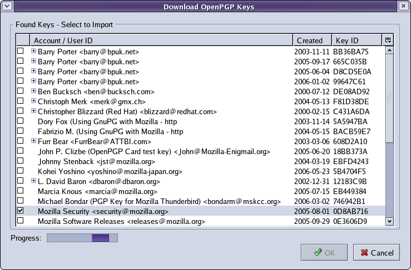Tick the Mozilla Software Releases checkbox
This screenshot has width=411, height=270.
click(x=20, y=220)
